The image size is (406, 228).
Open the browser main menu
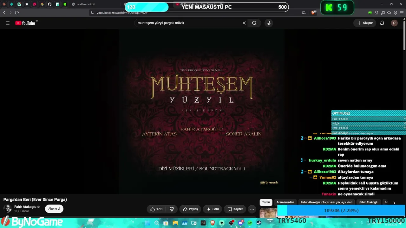point(402,13)
